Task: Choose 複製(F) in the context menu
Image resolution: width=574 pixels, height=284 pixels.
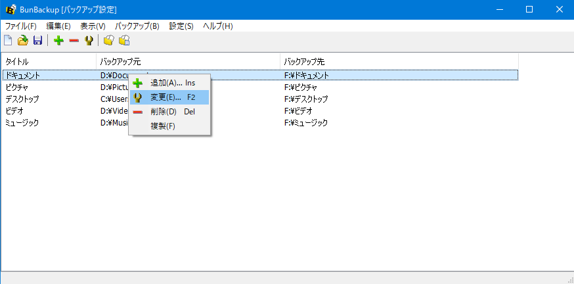Action: point(169,126)
